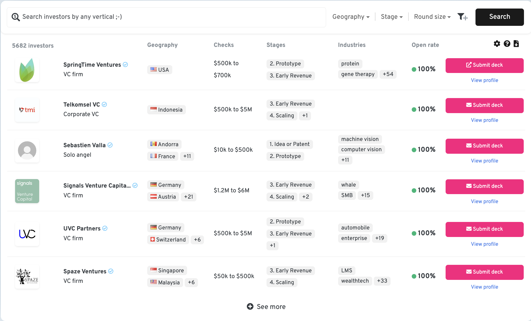This screenshot has width=531, height=321.
Task: Click the black Search button
Action: [500, 17]
